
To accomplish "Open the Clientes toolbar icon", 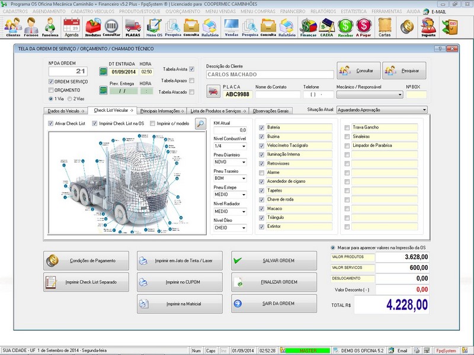I will 12,27.
